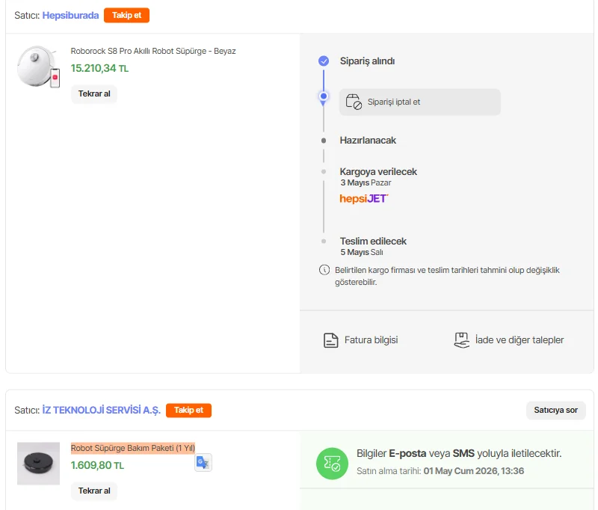Ask the seller via Satıcıya sor
The height and width of the screenshot is (510, 598).
(555, 410)
